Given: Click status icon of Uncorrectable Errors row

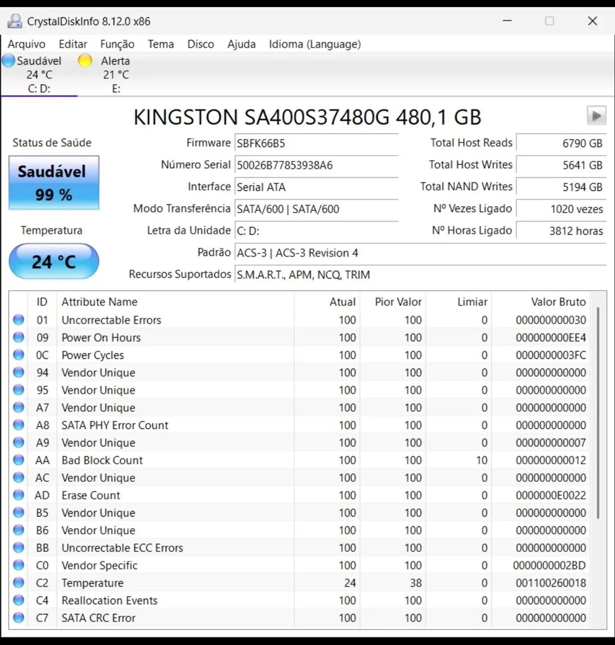Looking at the screenshot, I should click(x=19, y=319).
